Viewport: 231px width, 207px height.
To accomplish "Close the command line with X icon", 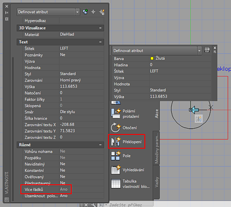I will click(86, 205).
